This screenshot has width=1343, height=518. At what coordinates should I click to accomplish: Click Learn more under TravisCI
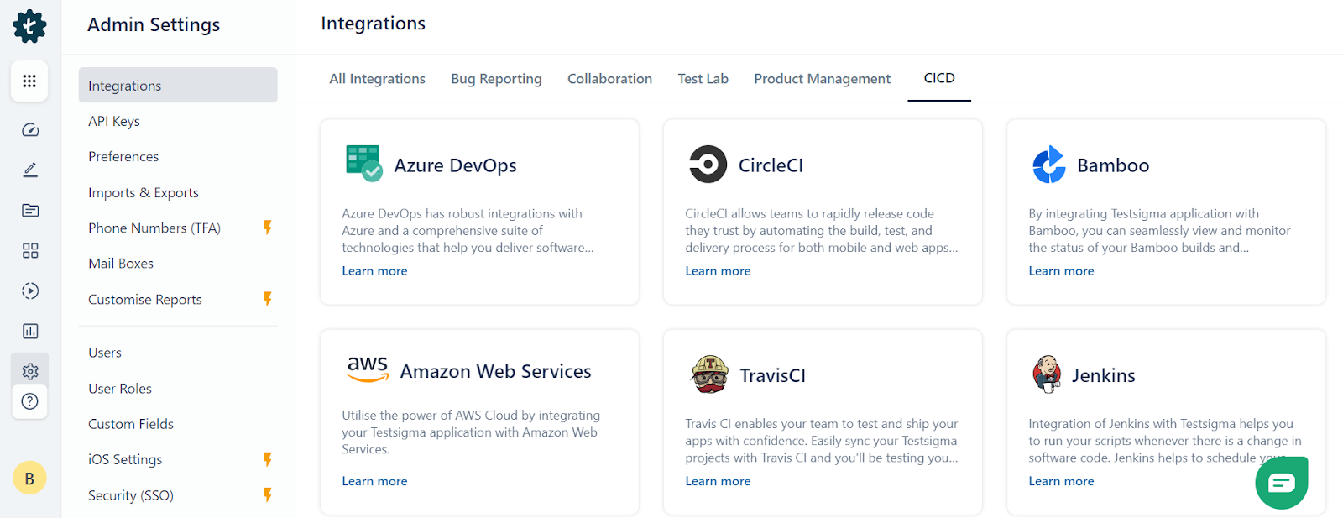coord(718,481)
